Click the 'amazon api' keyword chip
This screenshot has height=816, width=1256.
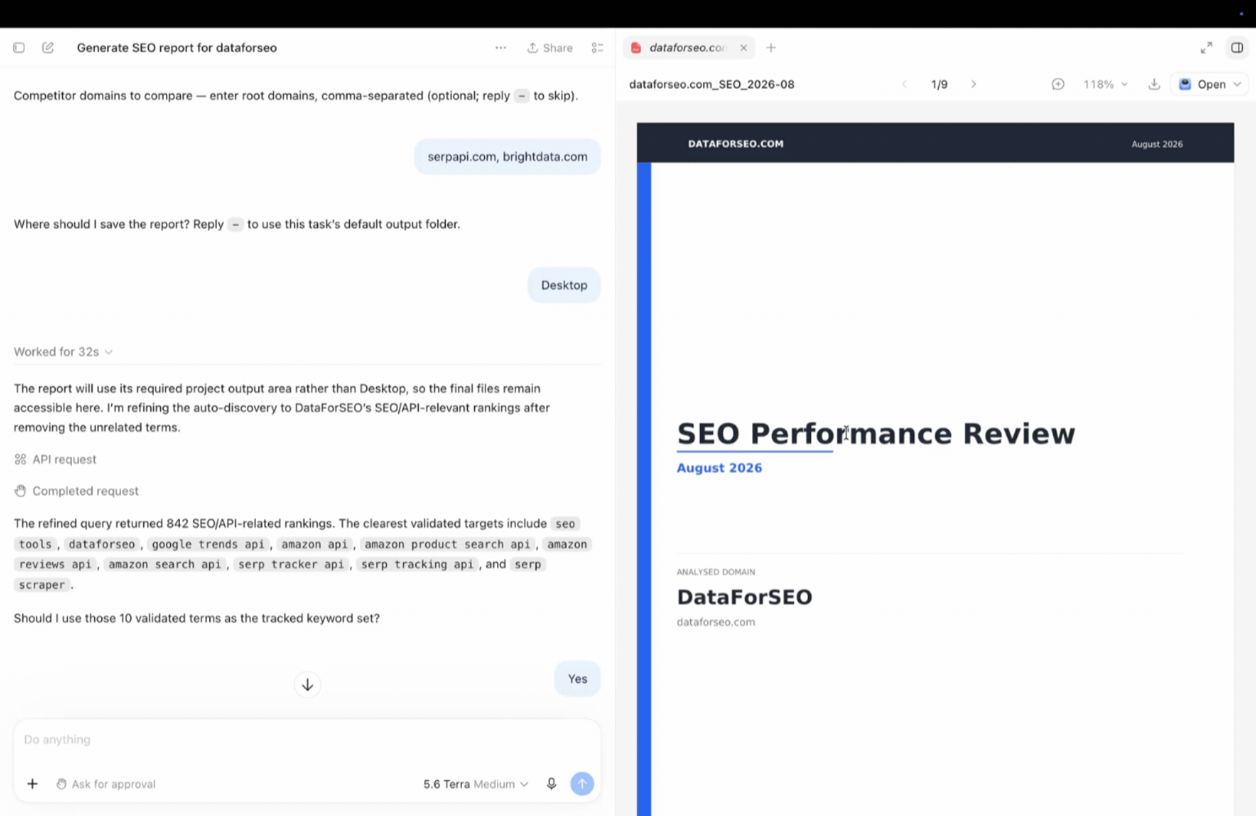(315, 544)
